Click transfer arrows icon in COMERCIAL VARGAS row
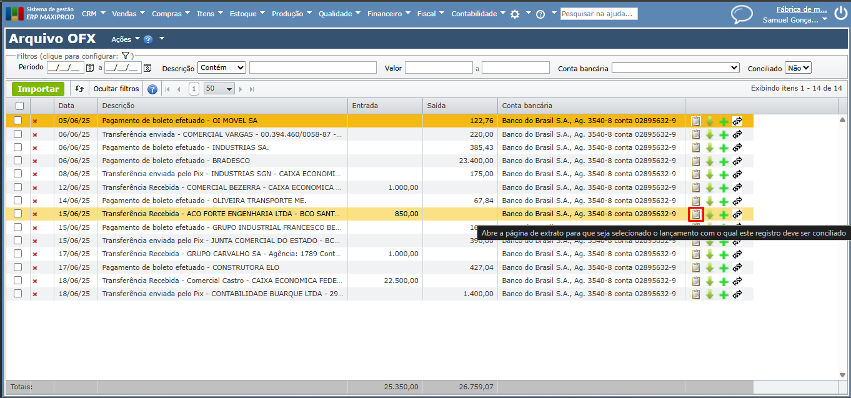The height and width of the screenshot is (398, 851). click(x=737, y=134)
